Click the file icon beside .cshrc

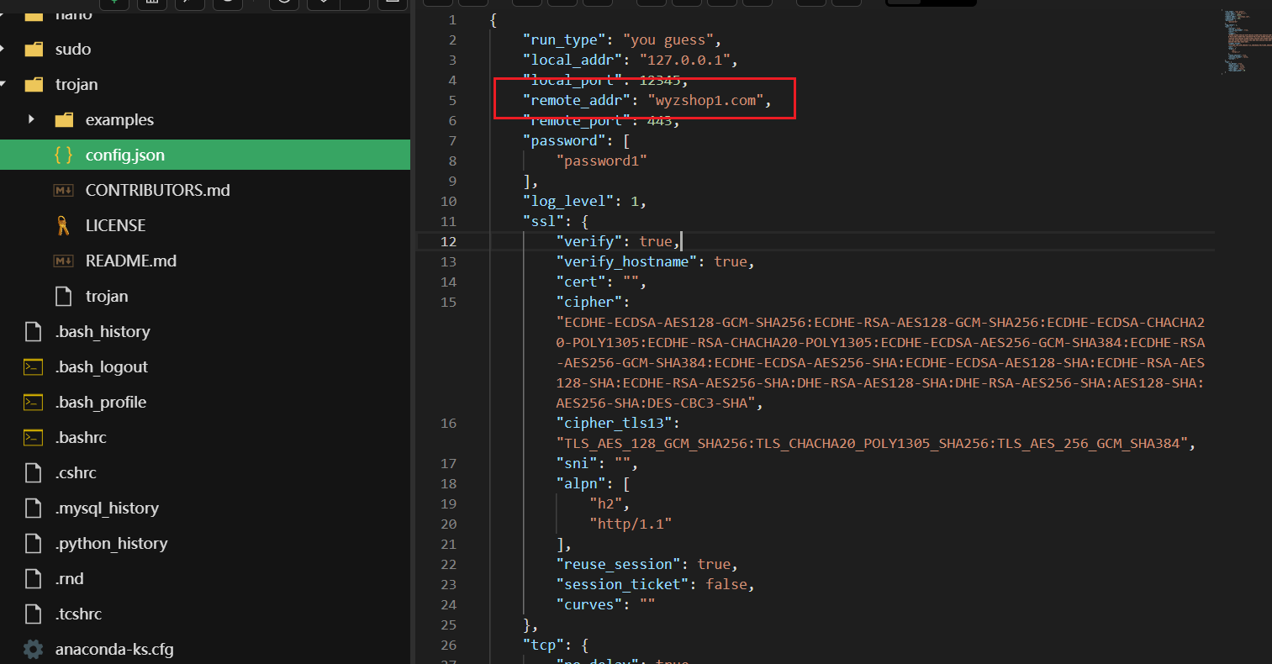point(33,473)
